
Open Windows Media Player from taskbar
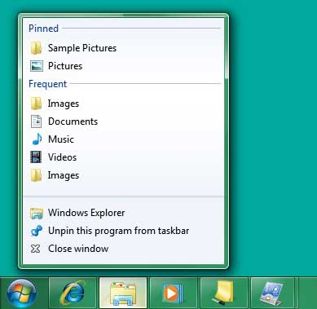pyautogui.click(x=174, y=294)
